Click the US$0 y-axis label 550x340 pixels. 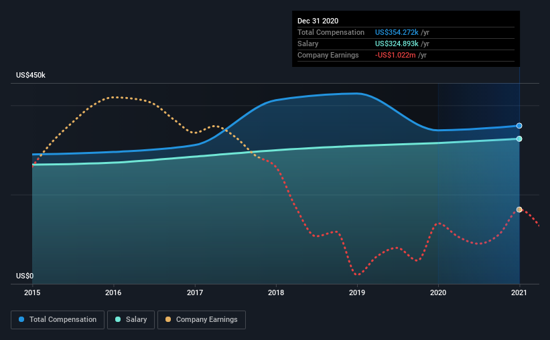[x=25, y=276]
